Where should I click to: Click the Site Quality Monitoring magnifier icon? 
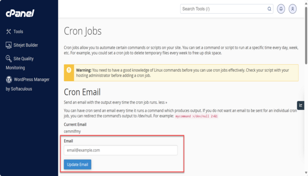tap(8, 59)
